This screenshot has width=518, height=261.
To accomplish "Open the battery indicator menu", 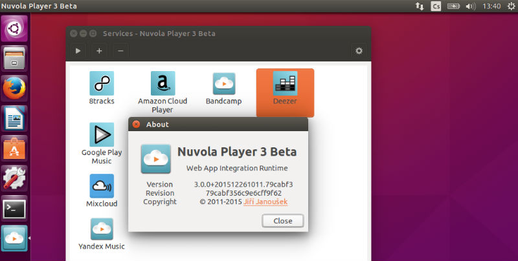I will [453, 6].
